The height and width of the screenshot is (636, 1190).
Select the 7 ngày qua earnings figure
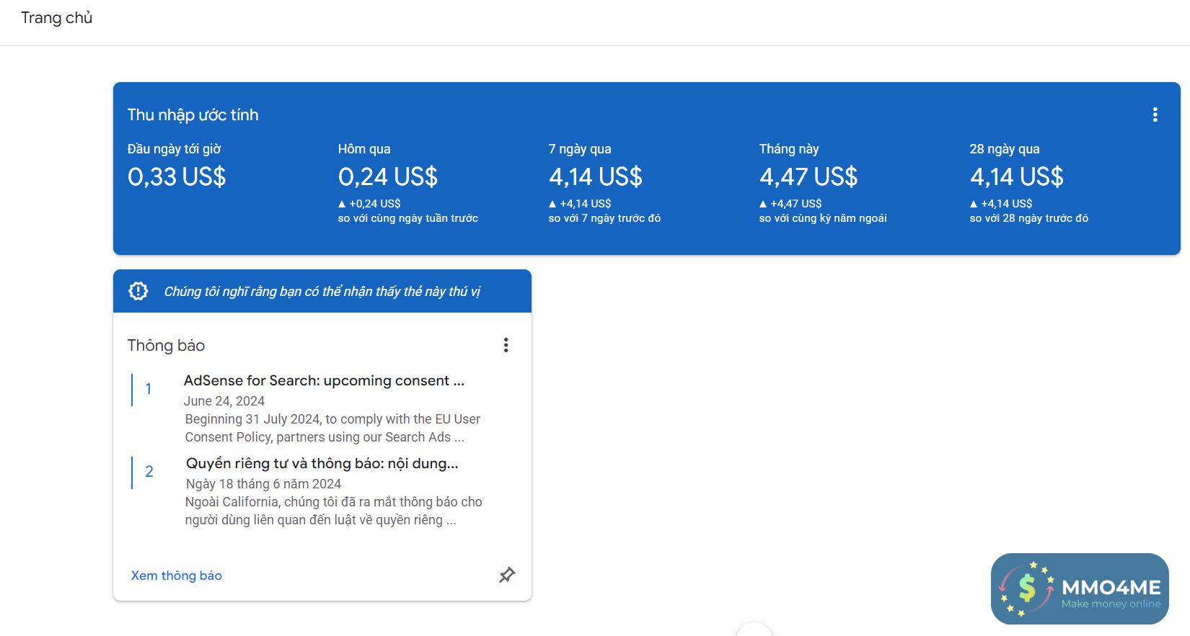(x=595, y=176)
